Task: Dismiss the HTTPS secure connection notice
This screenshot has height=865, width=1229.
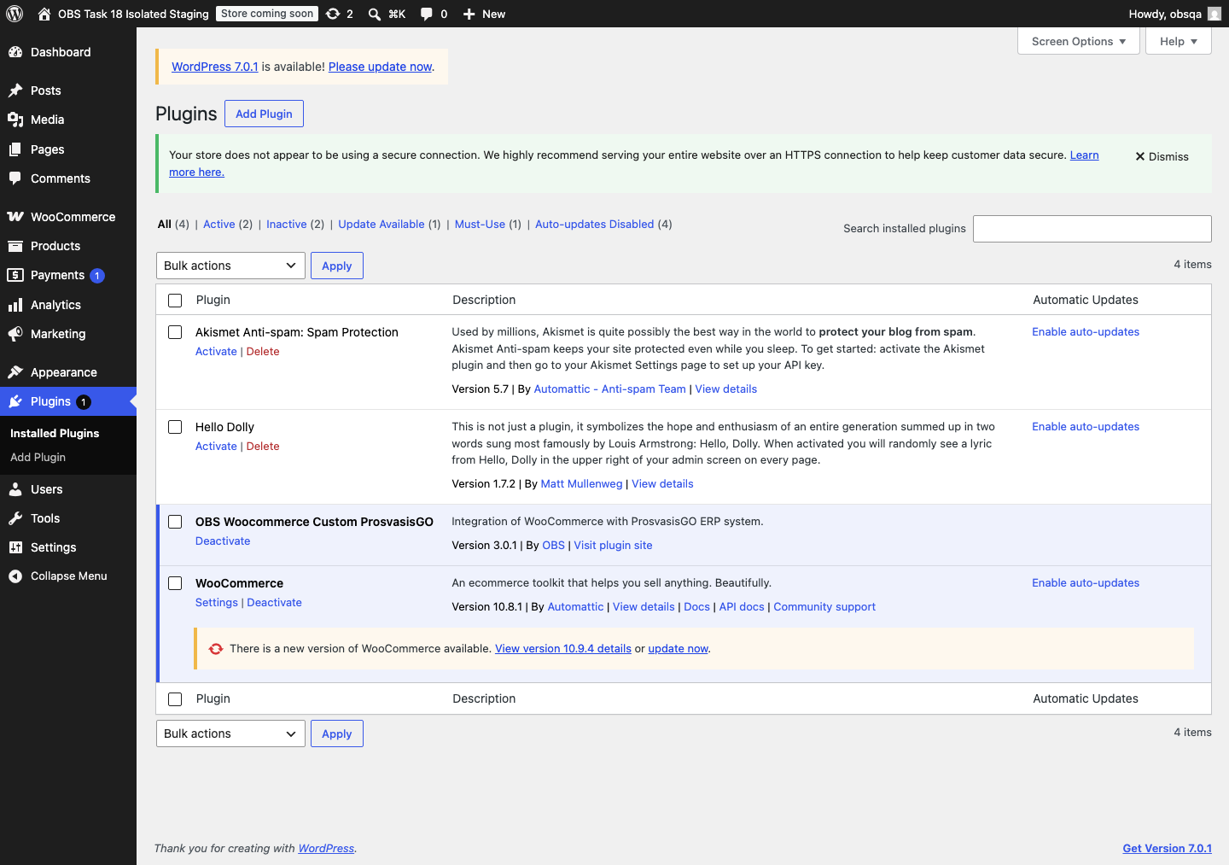Action: pos(1162,156)
